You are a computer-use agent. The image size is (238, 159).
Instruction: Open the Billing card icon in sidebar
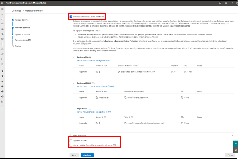pyautogui.click(x=2, y=39)
